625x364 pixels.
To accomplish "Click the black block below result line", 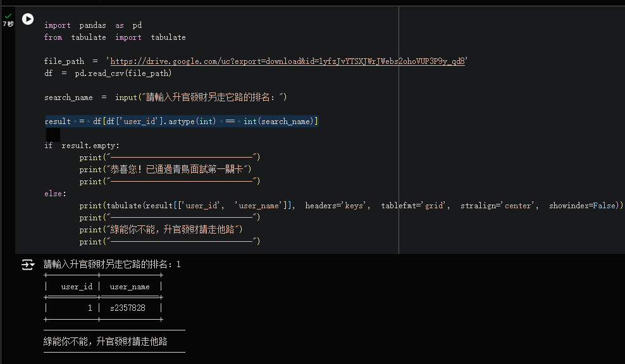I will click(53, 134).
